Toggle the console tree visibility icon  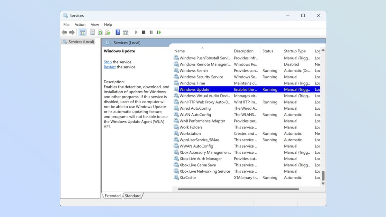point(82,32)
